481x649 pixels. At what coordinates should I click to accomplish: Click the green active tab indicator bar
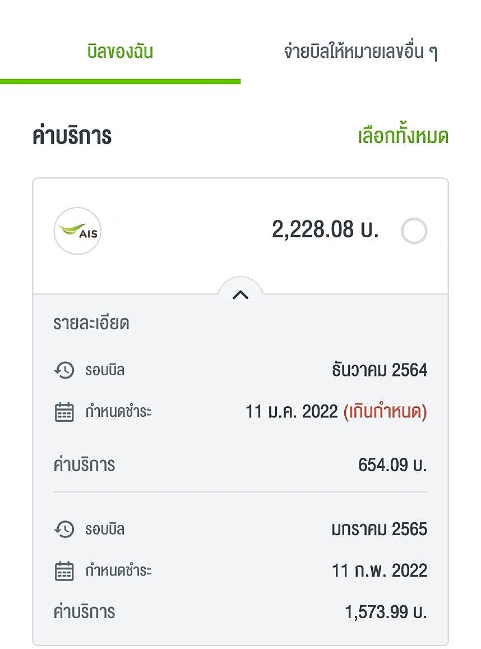coord(120,81)
